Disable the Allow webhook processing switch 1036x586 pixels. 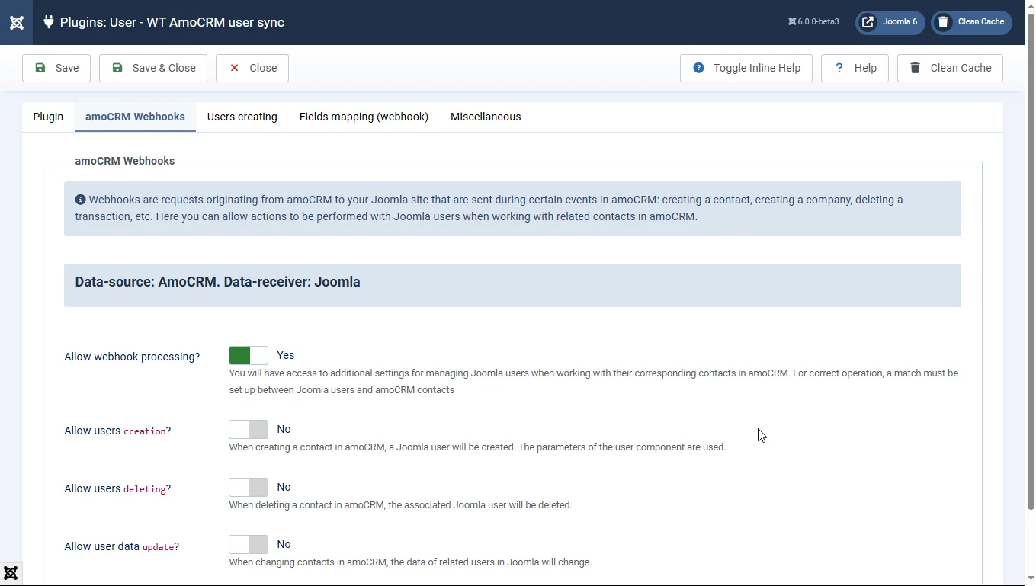point(249,355)
